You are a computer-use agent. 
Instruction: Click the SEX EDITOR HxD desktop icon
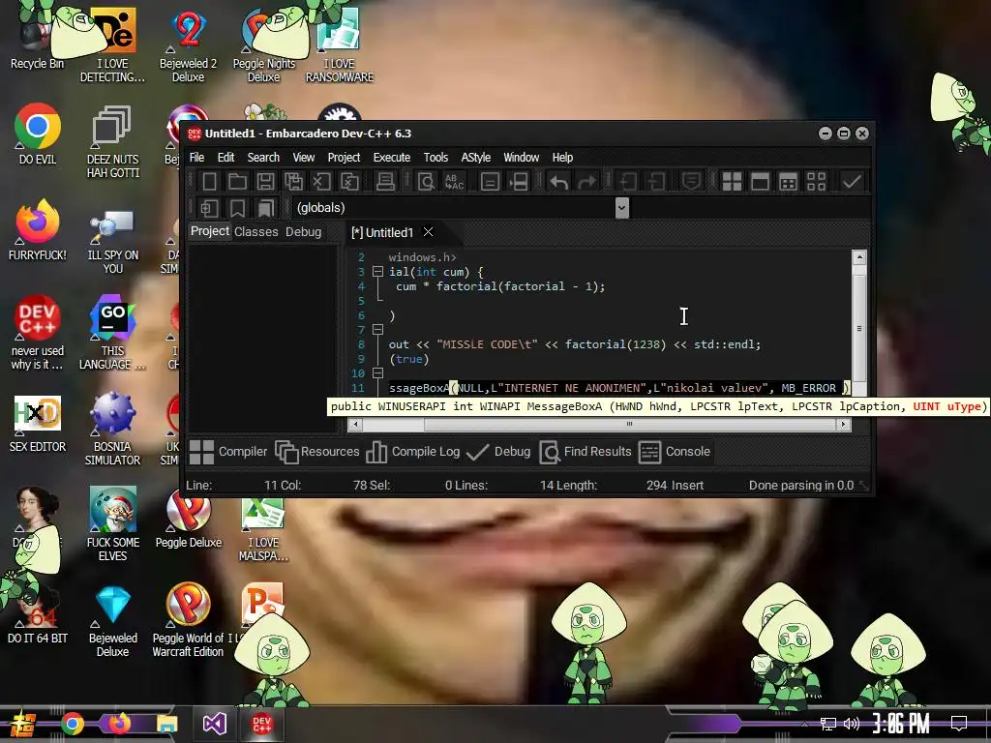tap(38, 424)
